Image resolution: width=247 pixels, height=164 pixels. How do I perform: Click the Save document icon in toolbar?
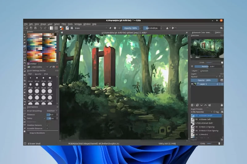36,28
